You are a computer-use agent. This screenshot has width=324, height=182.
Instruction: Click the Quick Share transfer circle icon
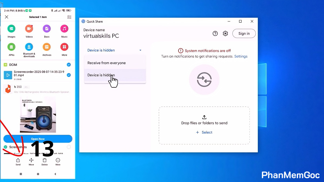(x=204, y=80)
